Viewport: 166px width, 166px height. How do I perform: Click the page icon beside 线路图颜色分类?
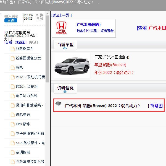pos(13,58)
